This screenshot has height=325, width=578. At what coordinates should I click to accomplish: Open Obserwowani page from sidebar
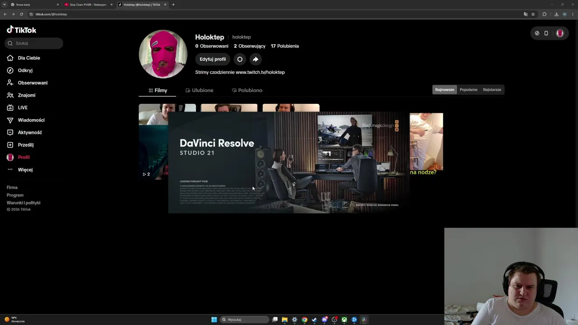(x=27, y=83)
